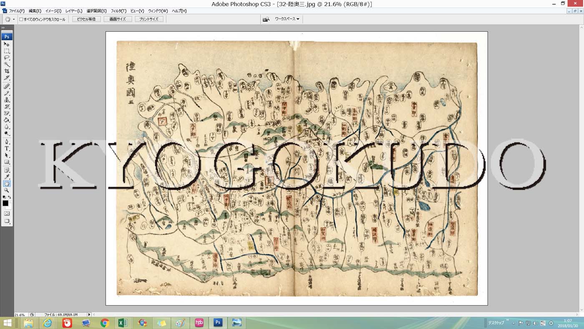The height and width of the screenshot is (329, 584).
Task: Click the Windows Start button
Action: [8, 323]
